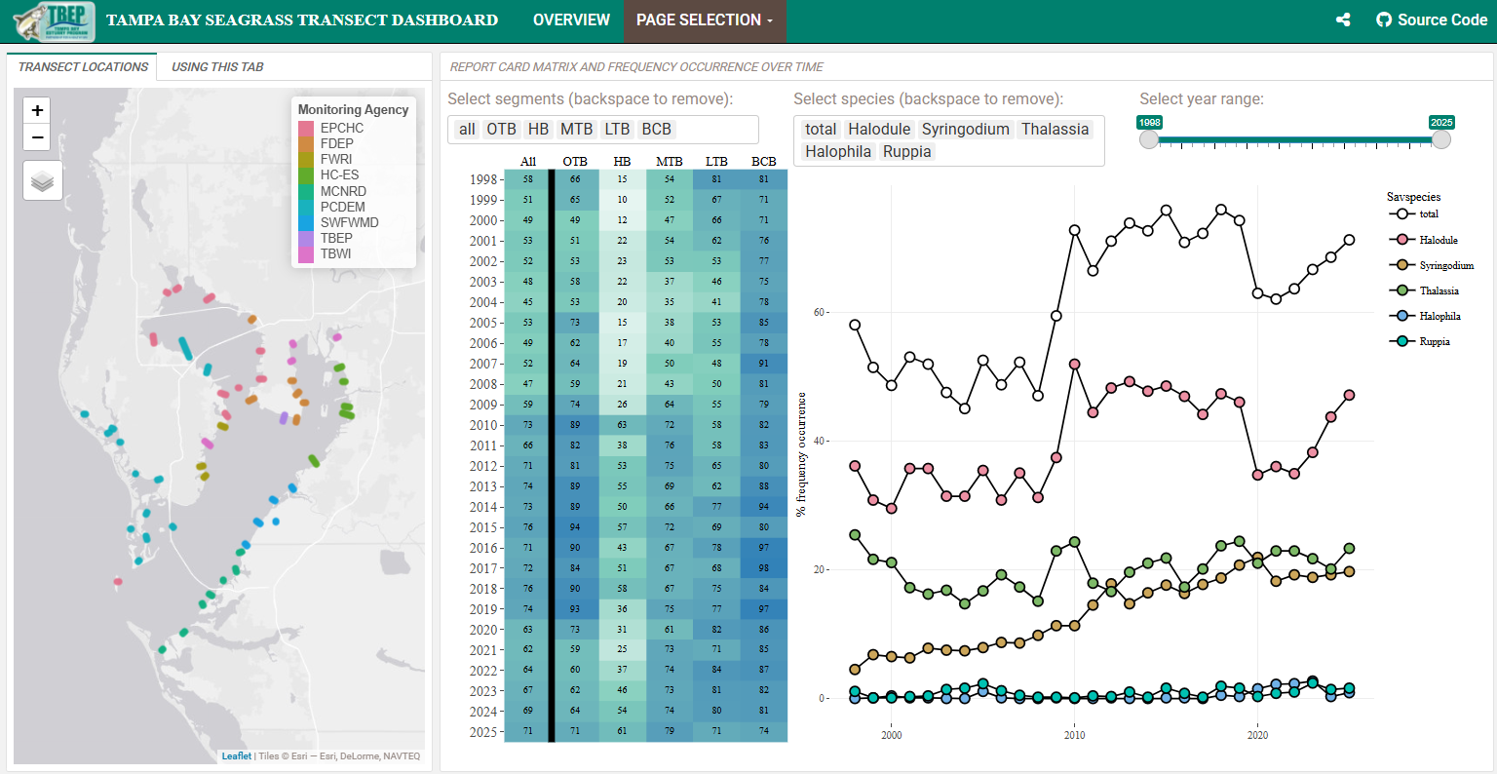Open the Page Selection dropdown menu
1497x774 pixels.
(704, 20)
